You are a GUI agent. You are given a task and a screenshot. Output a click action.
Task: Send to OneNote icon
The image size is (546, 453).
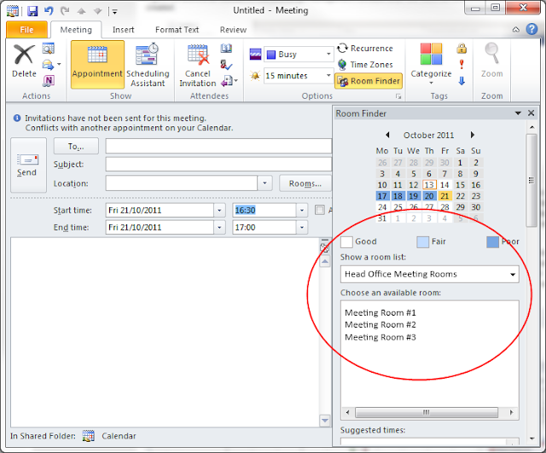49,81
